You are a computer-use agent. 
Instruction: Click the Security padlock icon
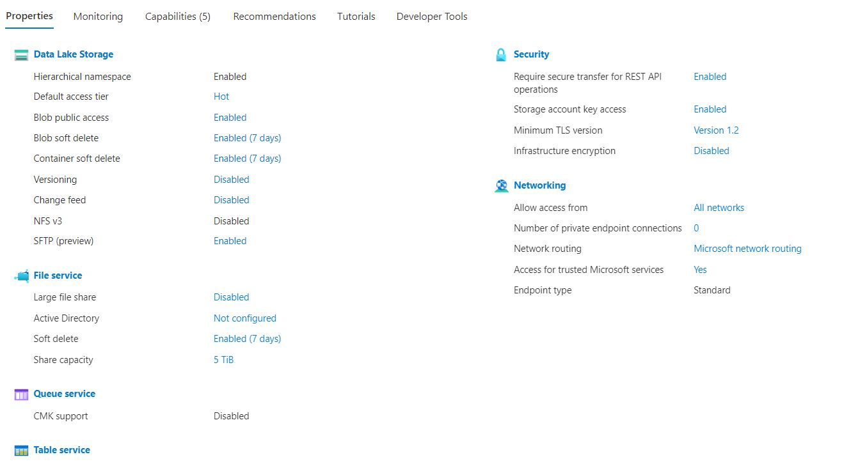point(500,54)
